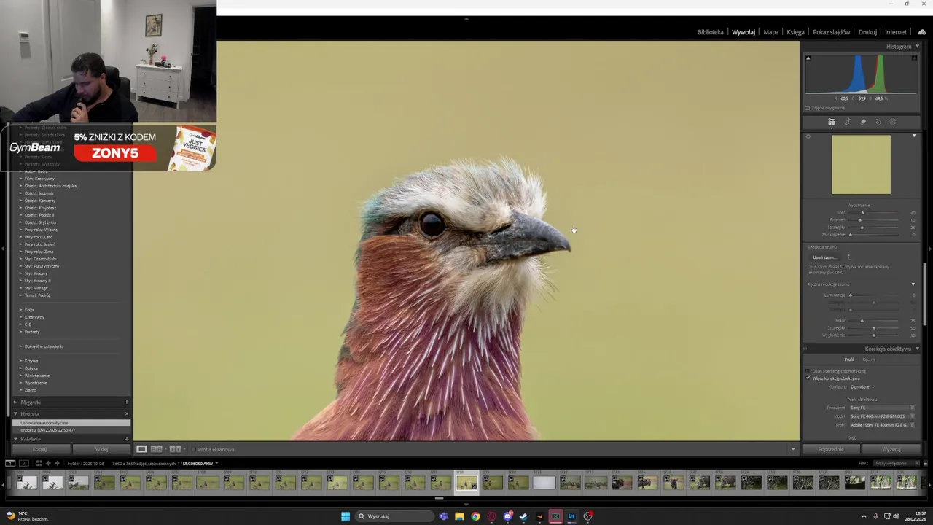
Task: Select the Healing eraser tool icon
Action: point(863,122)
